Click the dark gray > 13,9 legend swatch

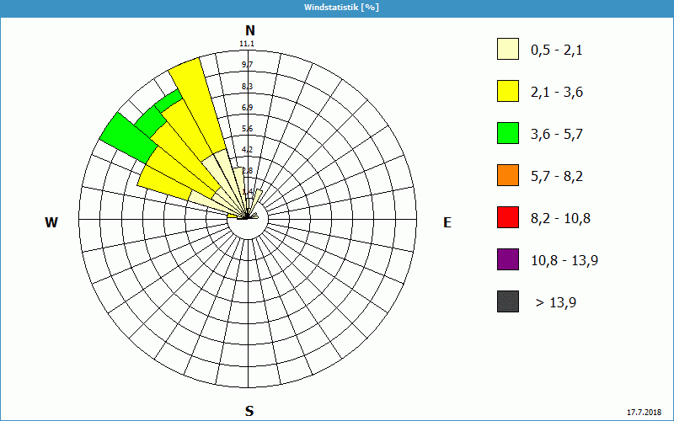pyautogui.click(x=507, y=301)
